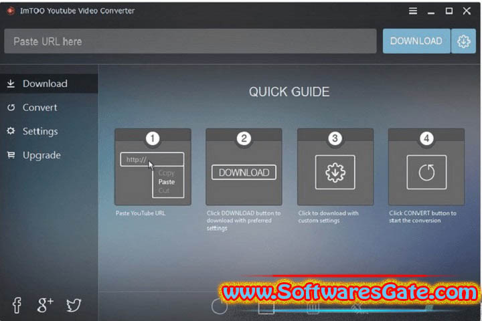The width and height of the screenshot is (482, 321).
Task: Click the blue DOWNLOAD button
Action: pyautogui.click(x=416, y=41)
